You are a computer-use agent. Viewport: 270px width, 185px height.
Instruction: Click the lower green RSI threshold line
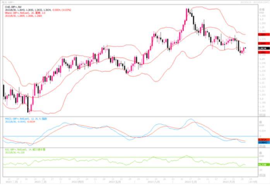point(116,167)
